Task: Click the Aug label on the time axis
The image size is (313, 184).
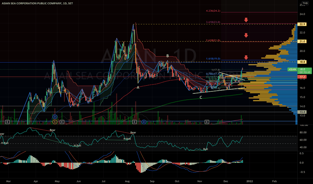Action: pyautogui.click(x=127, y=181)
